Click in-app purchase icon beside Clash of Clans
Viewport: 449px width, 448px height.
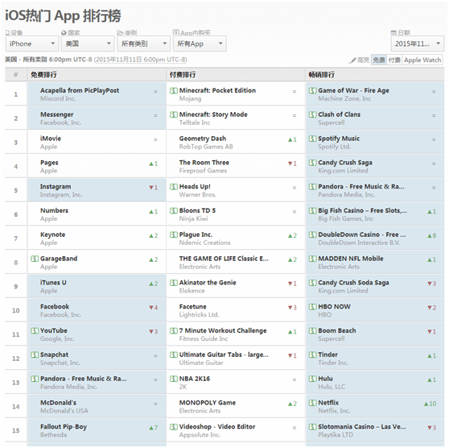(312, 114)
